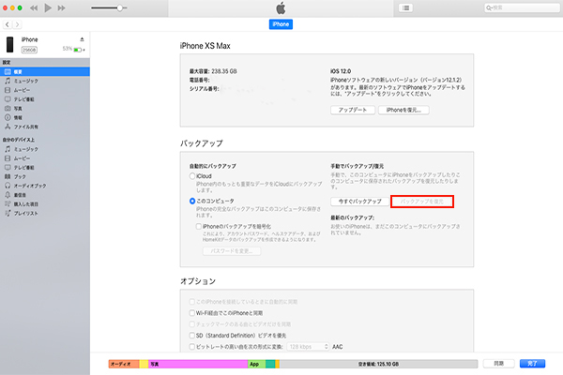Open ムービー under 自分のデバイス上

pos(45,158)
